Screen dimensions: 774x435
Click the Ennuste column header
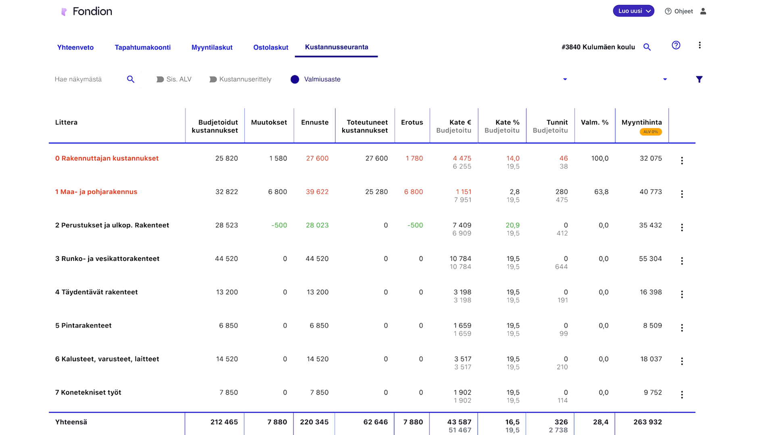(315, 122)
